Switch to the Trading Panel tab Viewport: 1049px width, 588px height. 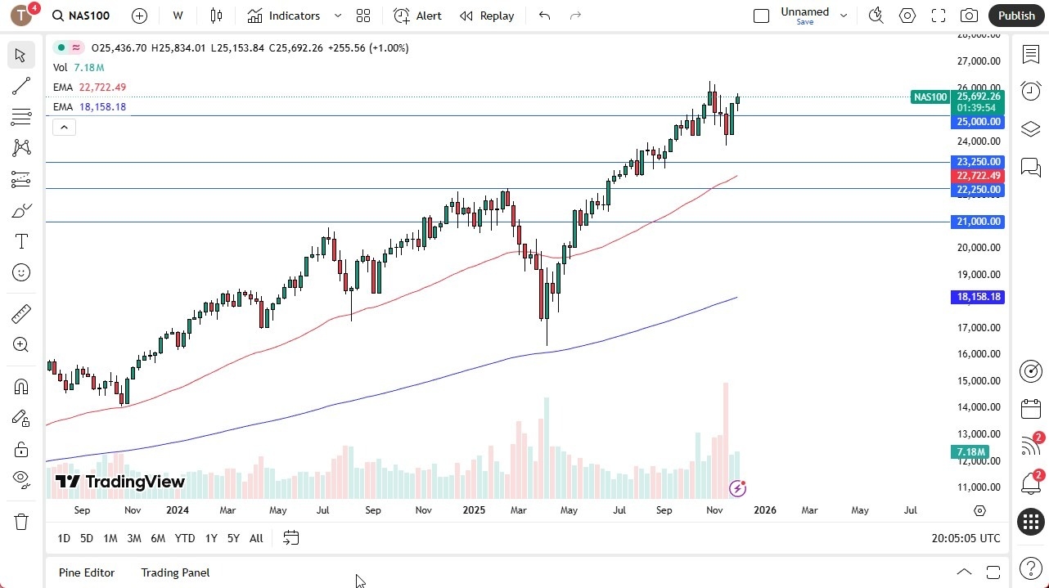(x=174, y=572)
